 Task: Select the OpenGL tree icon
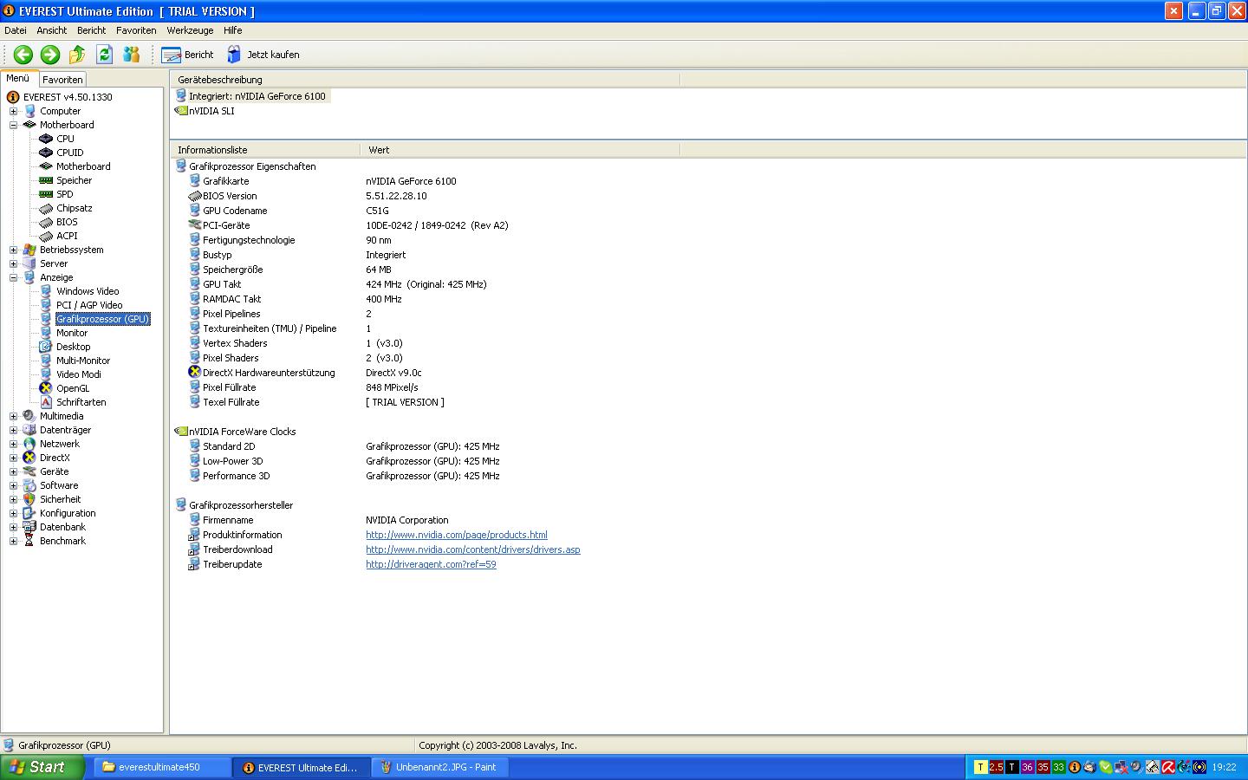click(x=46, y=388)
